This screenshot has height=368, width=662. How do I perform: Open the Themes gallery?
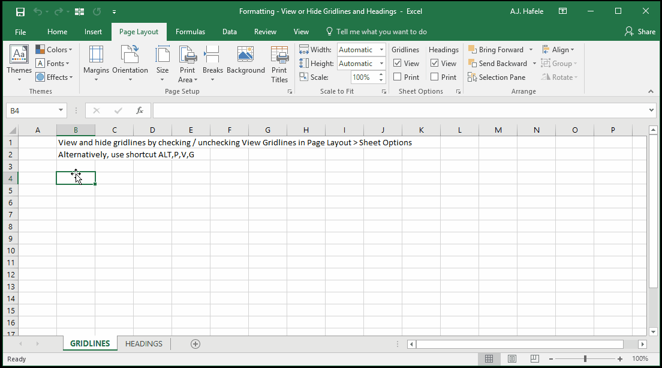tap(19, 64)
